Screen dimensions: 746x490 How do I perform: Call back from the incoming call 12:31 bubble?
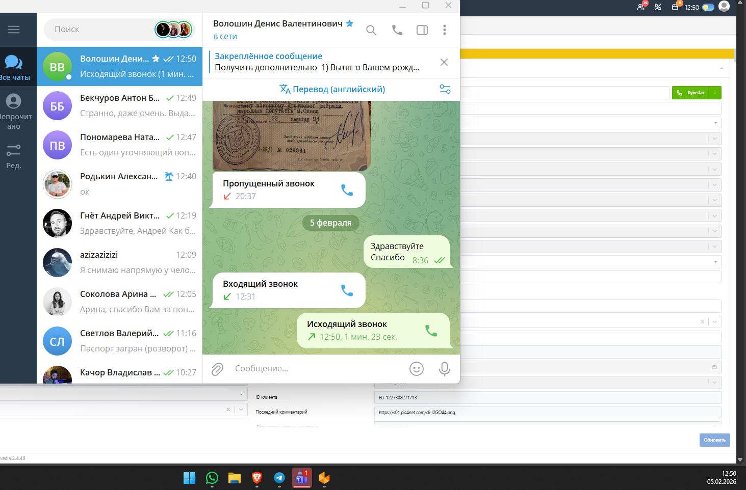point(347,290)
